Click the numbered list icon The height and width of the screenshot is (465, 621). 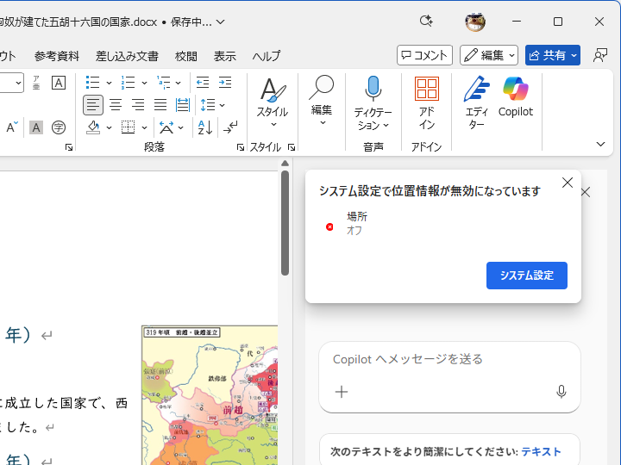pos(128,83)
